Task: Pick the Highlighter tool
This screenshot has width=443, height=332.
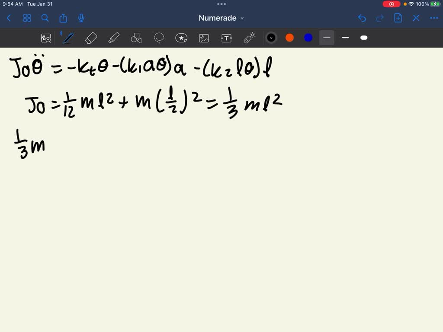Action: tap(114, 38)
